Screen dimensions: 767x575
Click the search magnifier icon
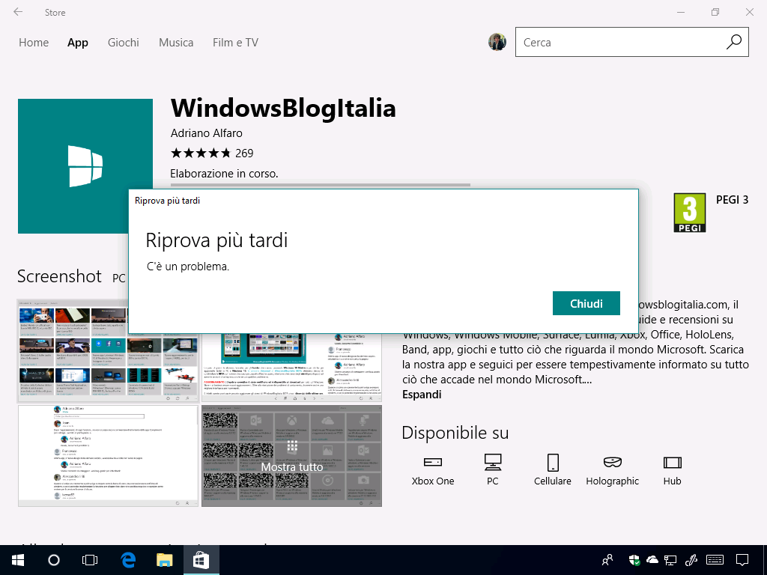(734, 42)
